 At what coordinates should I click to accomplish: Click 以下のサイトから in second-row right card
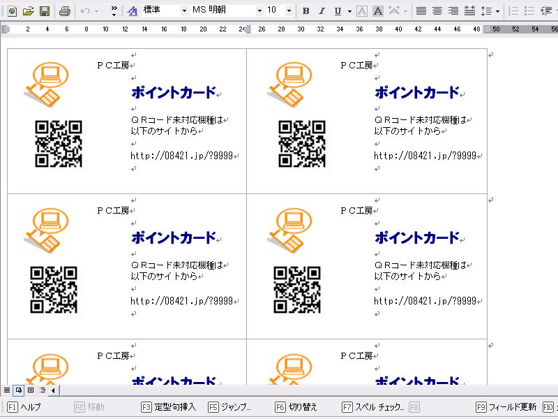click(x=407, y=276)
